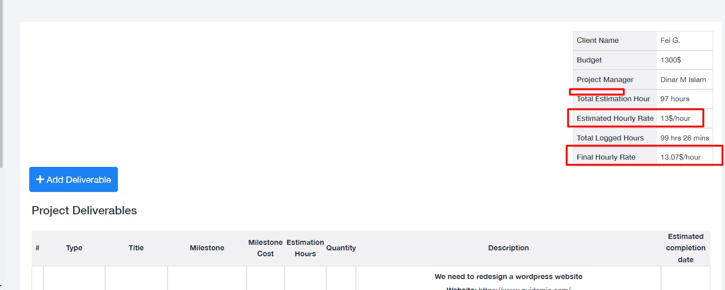
Task: Click the Title column header
Action: pos(136,248)
